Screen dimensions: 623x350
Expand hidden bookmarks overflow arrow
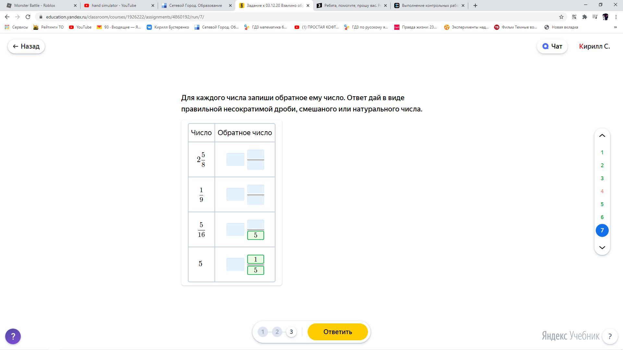pyautogui.click(x=615, y=27)
